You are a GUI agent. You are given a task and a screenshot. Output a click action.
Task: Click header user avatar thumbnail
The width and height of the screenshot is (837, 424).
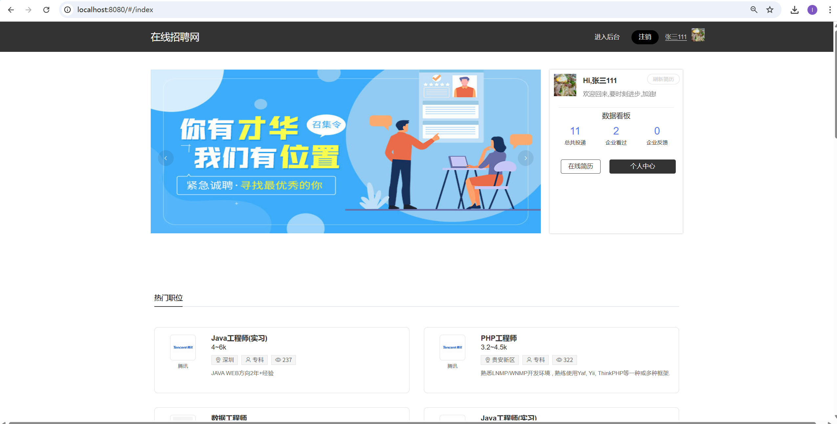coord(698,35)
